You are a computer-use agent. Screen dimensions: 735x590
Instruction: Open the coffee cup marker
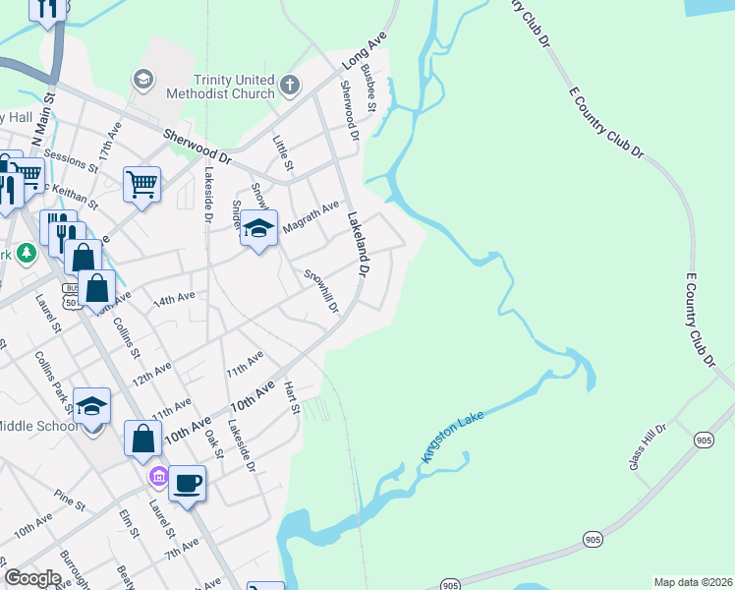[x=187, y=487]
